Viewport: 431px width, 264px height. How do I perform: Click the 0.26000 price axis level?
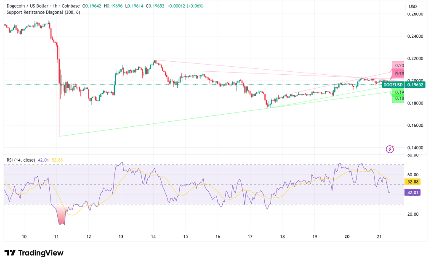click(415, 14)
